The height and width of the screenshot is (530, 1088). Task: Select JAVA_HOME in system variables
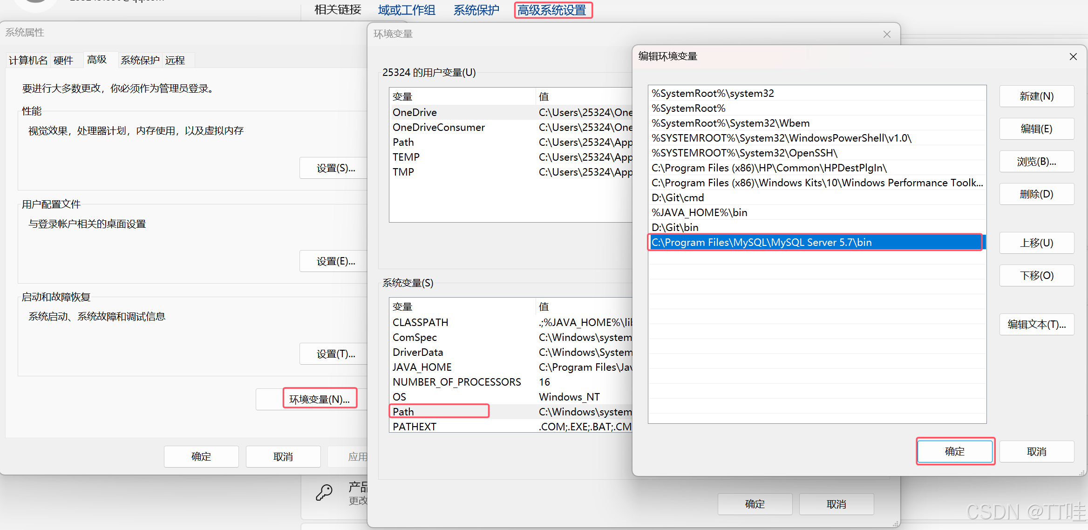click(422, 367)
